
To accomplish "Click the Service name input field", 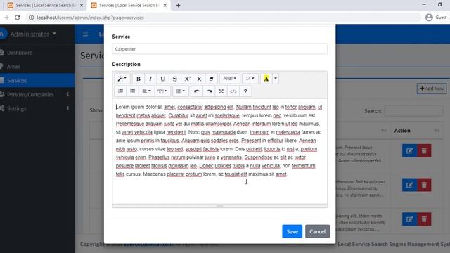I will coord(219,49).
